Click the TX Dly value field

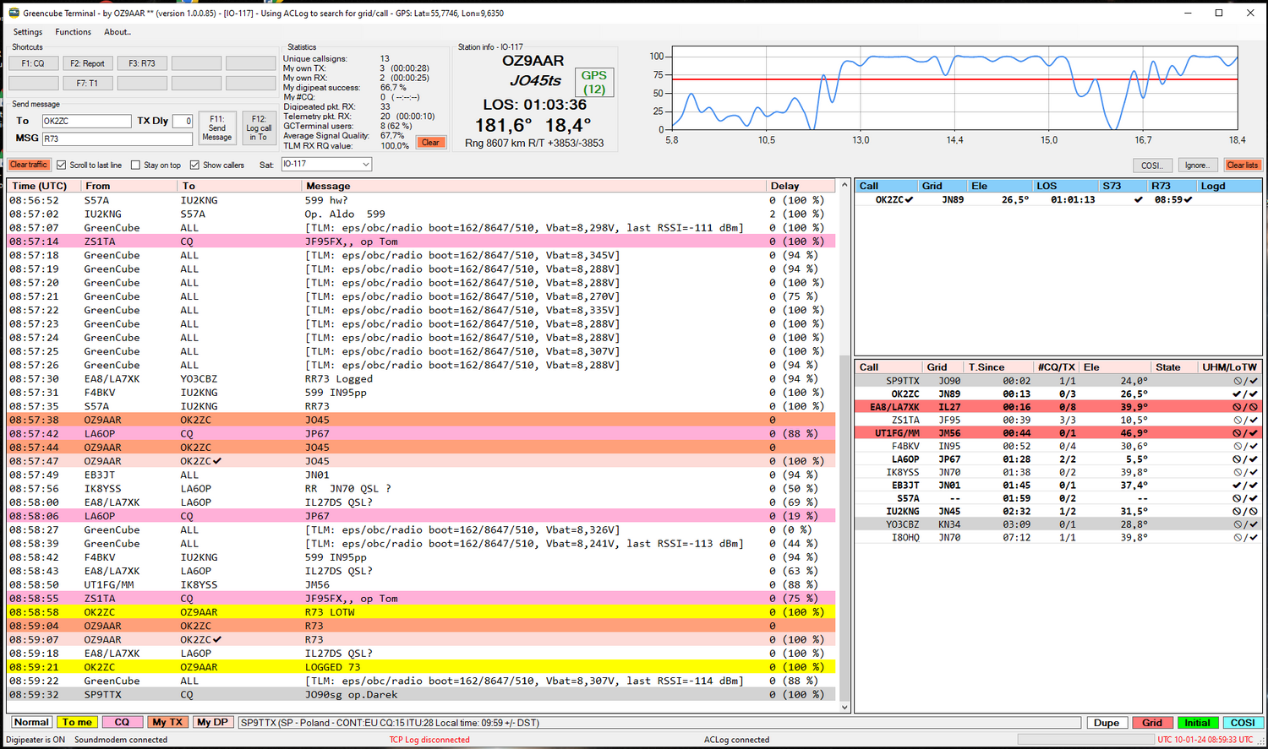tap(183, 121)
